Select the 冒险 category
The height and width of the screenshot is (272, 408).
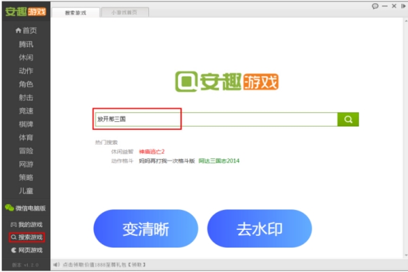[x=26, y=151]
